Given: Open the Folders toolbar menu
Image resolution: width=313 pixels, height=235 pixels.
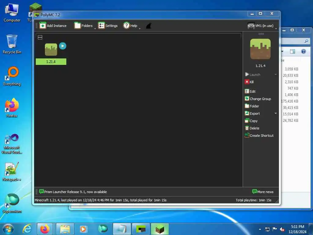Looking at the screenshot, I should (83, 26).
